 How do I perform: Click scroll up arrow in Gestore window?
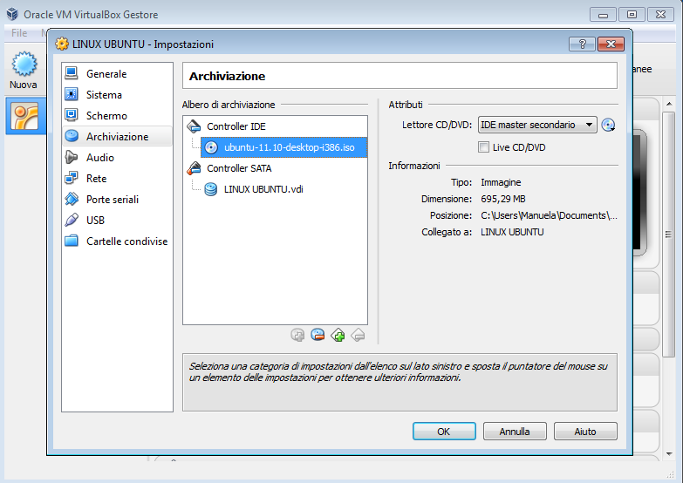click(x=669, y=104)
